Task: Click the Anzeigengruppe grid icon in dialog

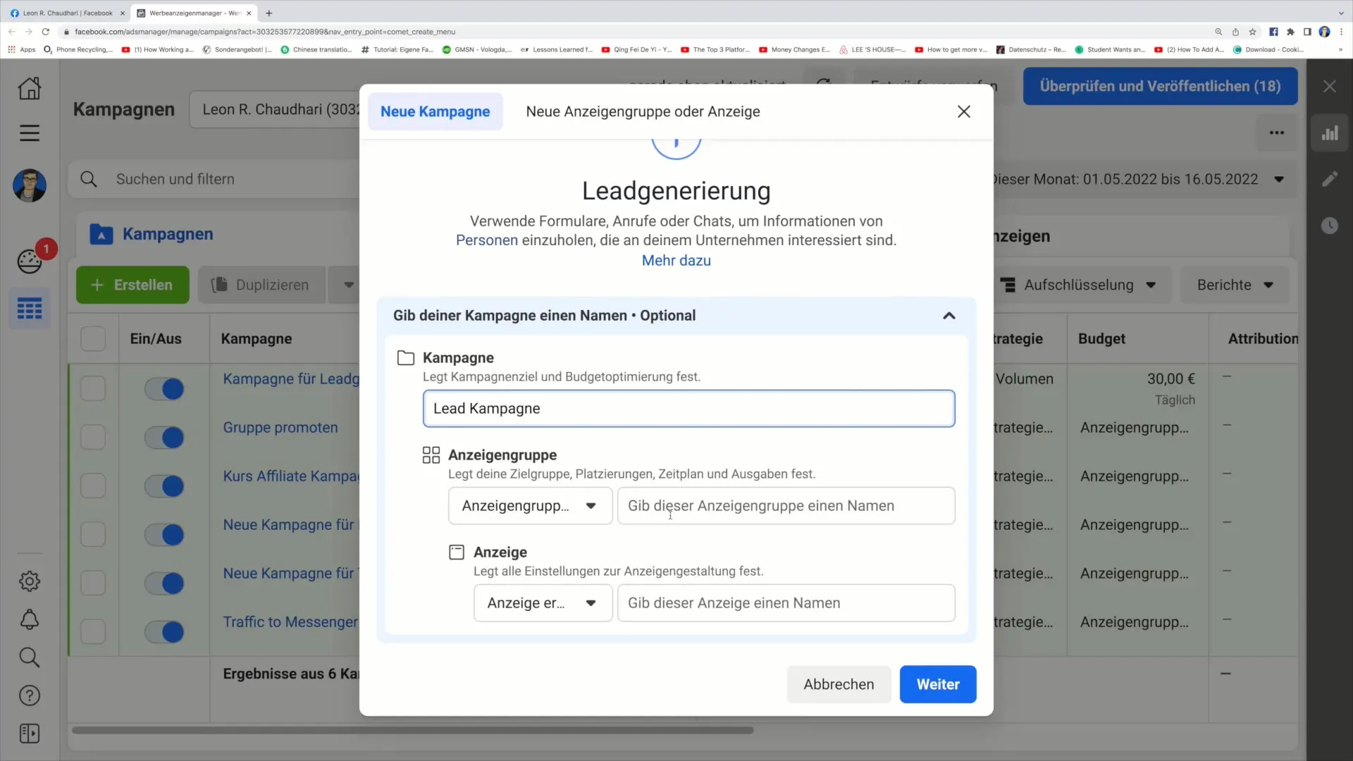Action: click(431, 455)
